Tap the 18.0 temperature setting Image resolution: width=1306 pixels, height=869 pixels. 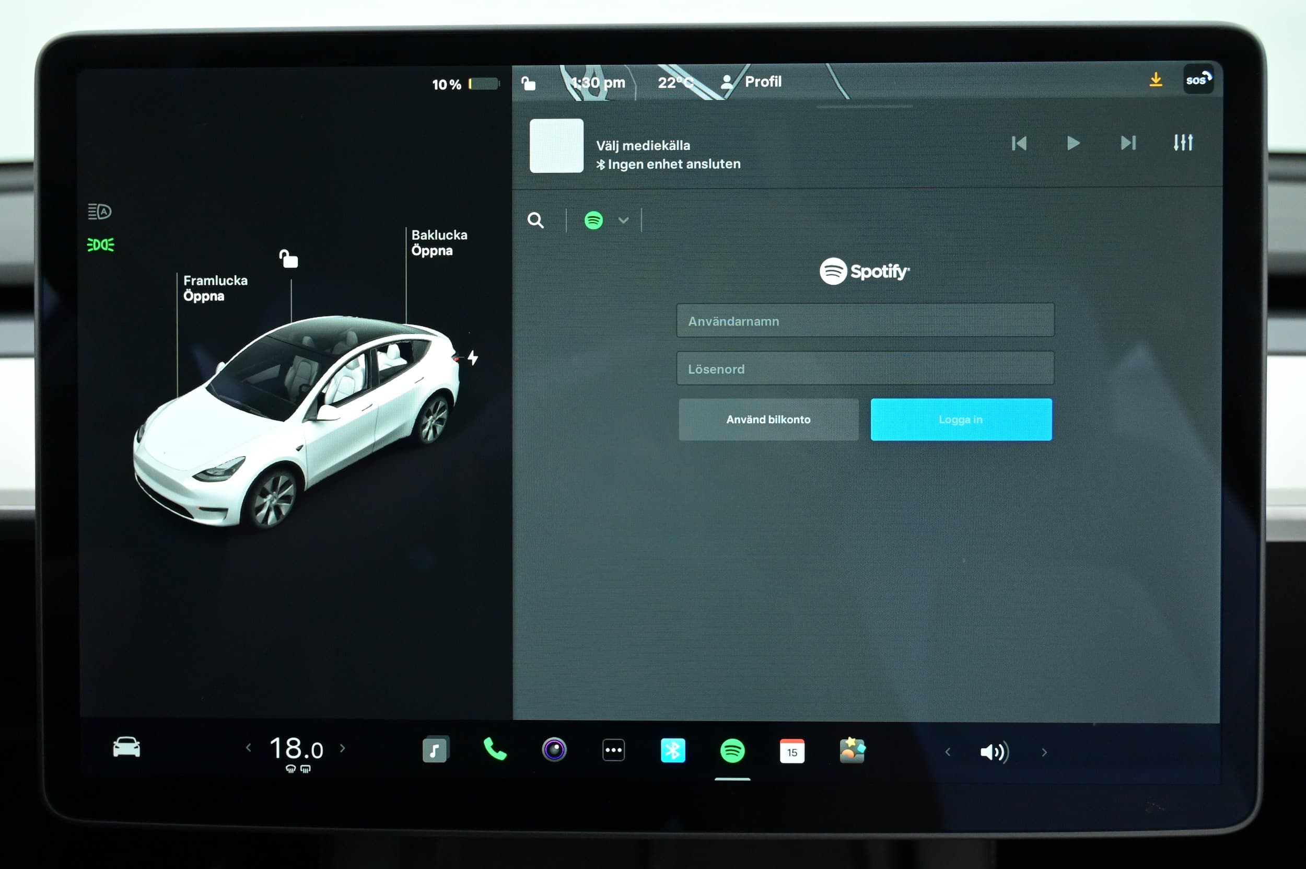coord(296,749)
